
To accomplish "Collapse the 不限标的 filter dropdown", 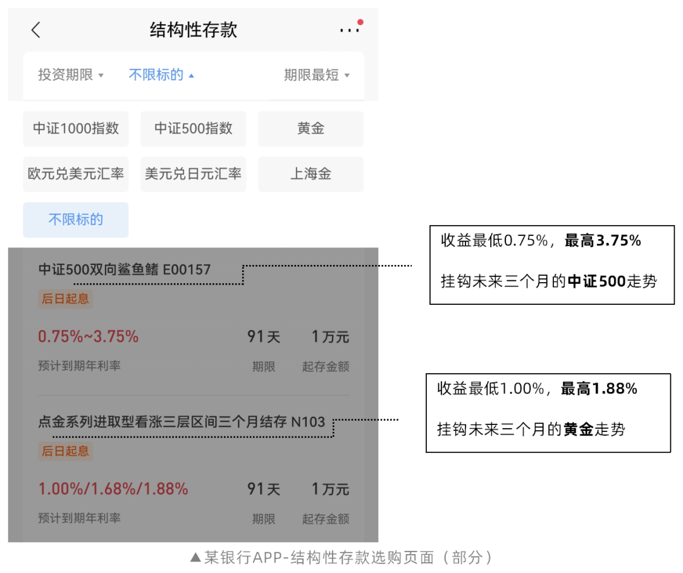I will (161, 75).
